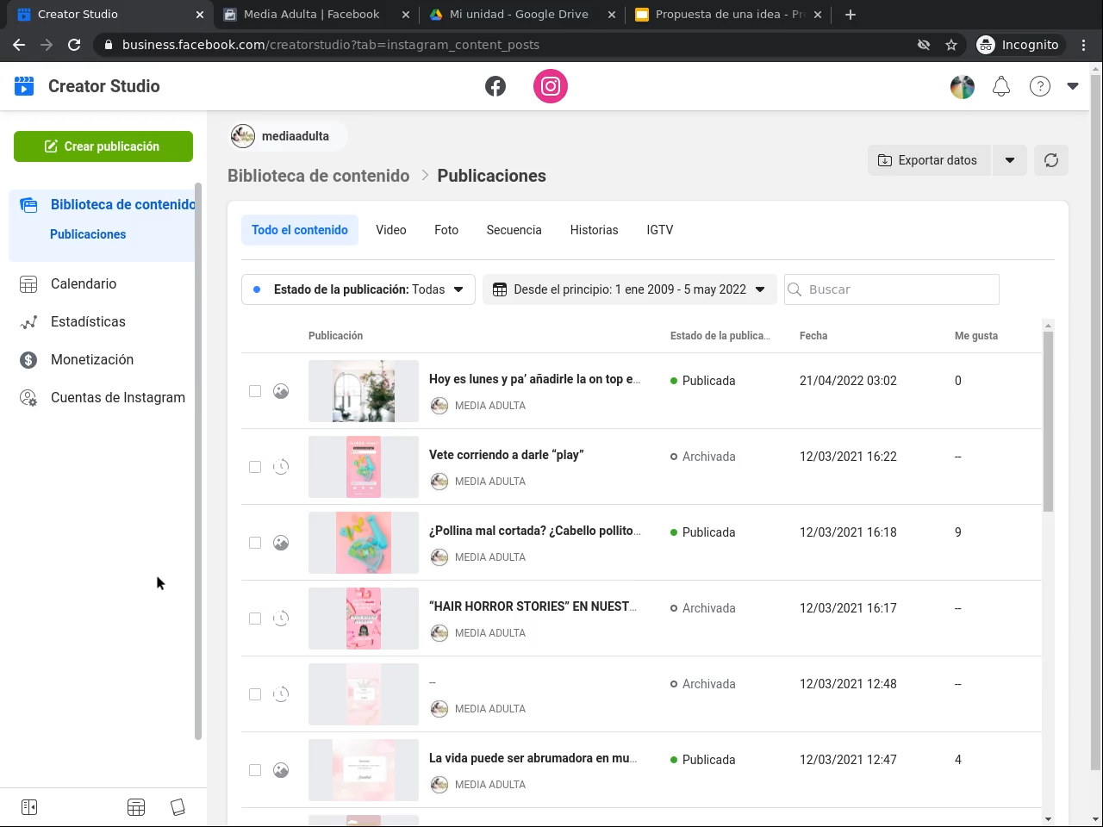1103x827 pixels.
Task: Select the Instagram platform icon
Action: (551, 86)
